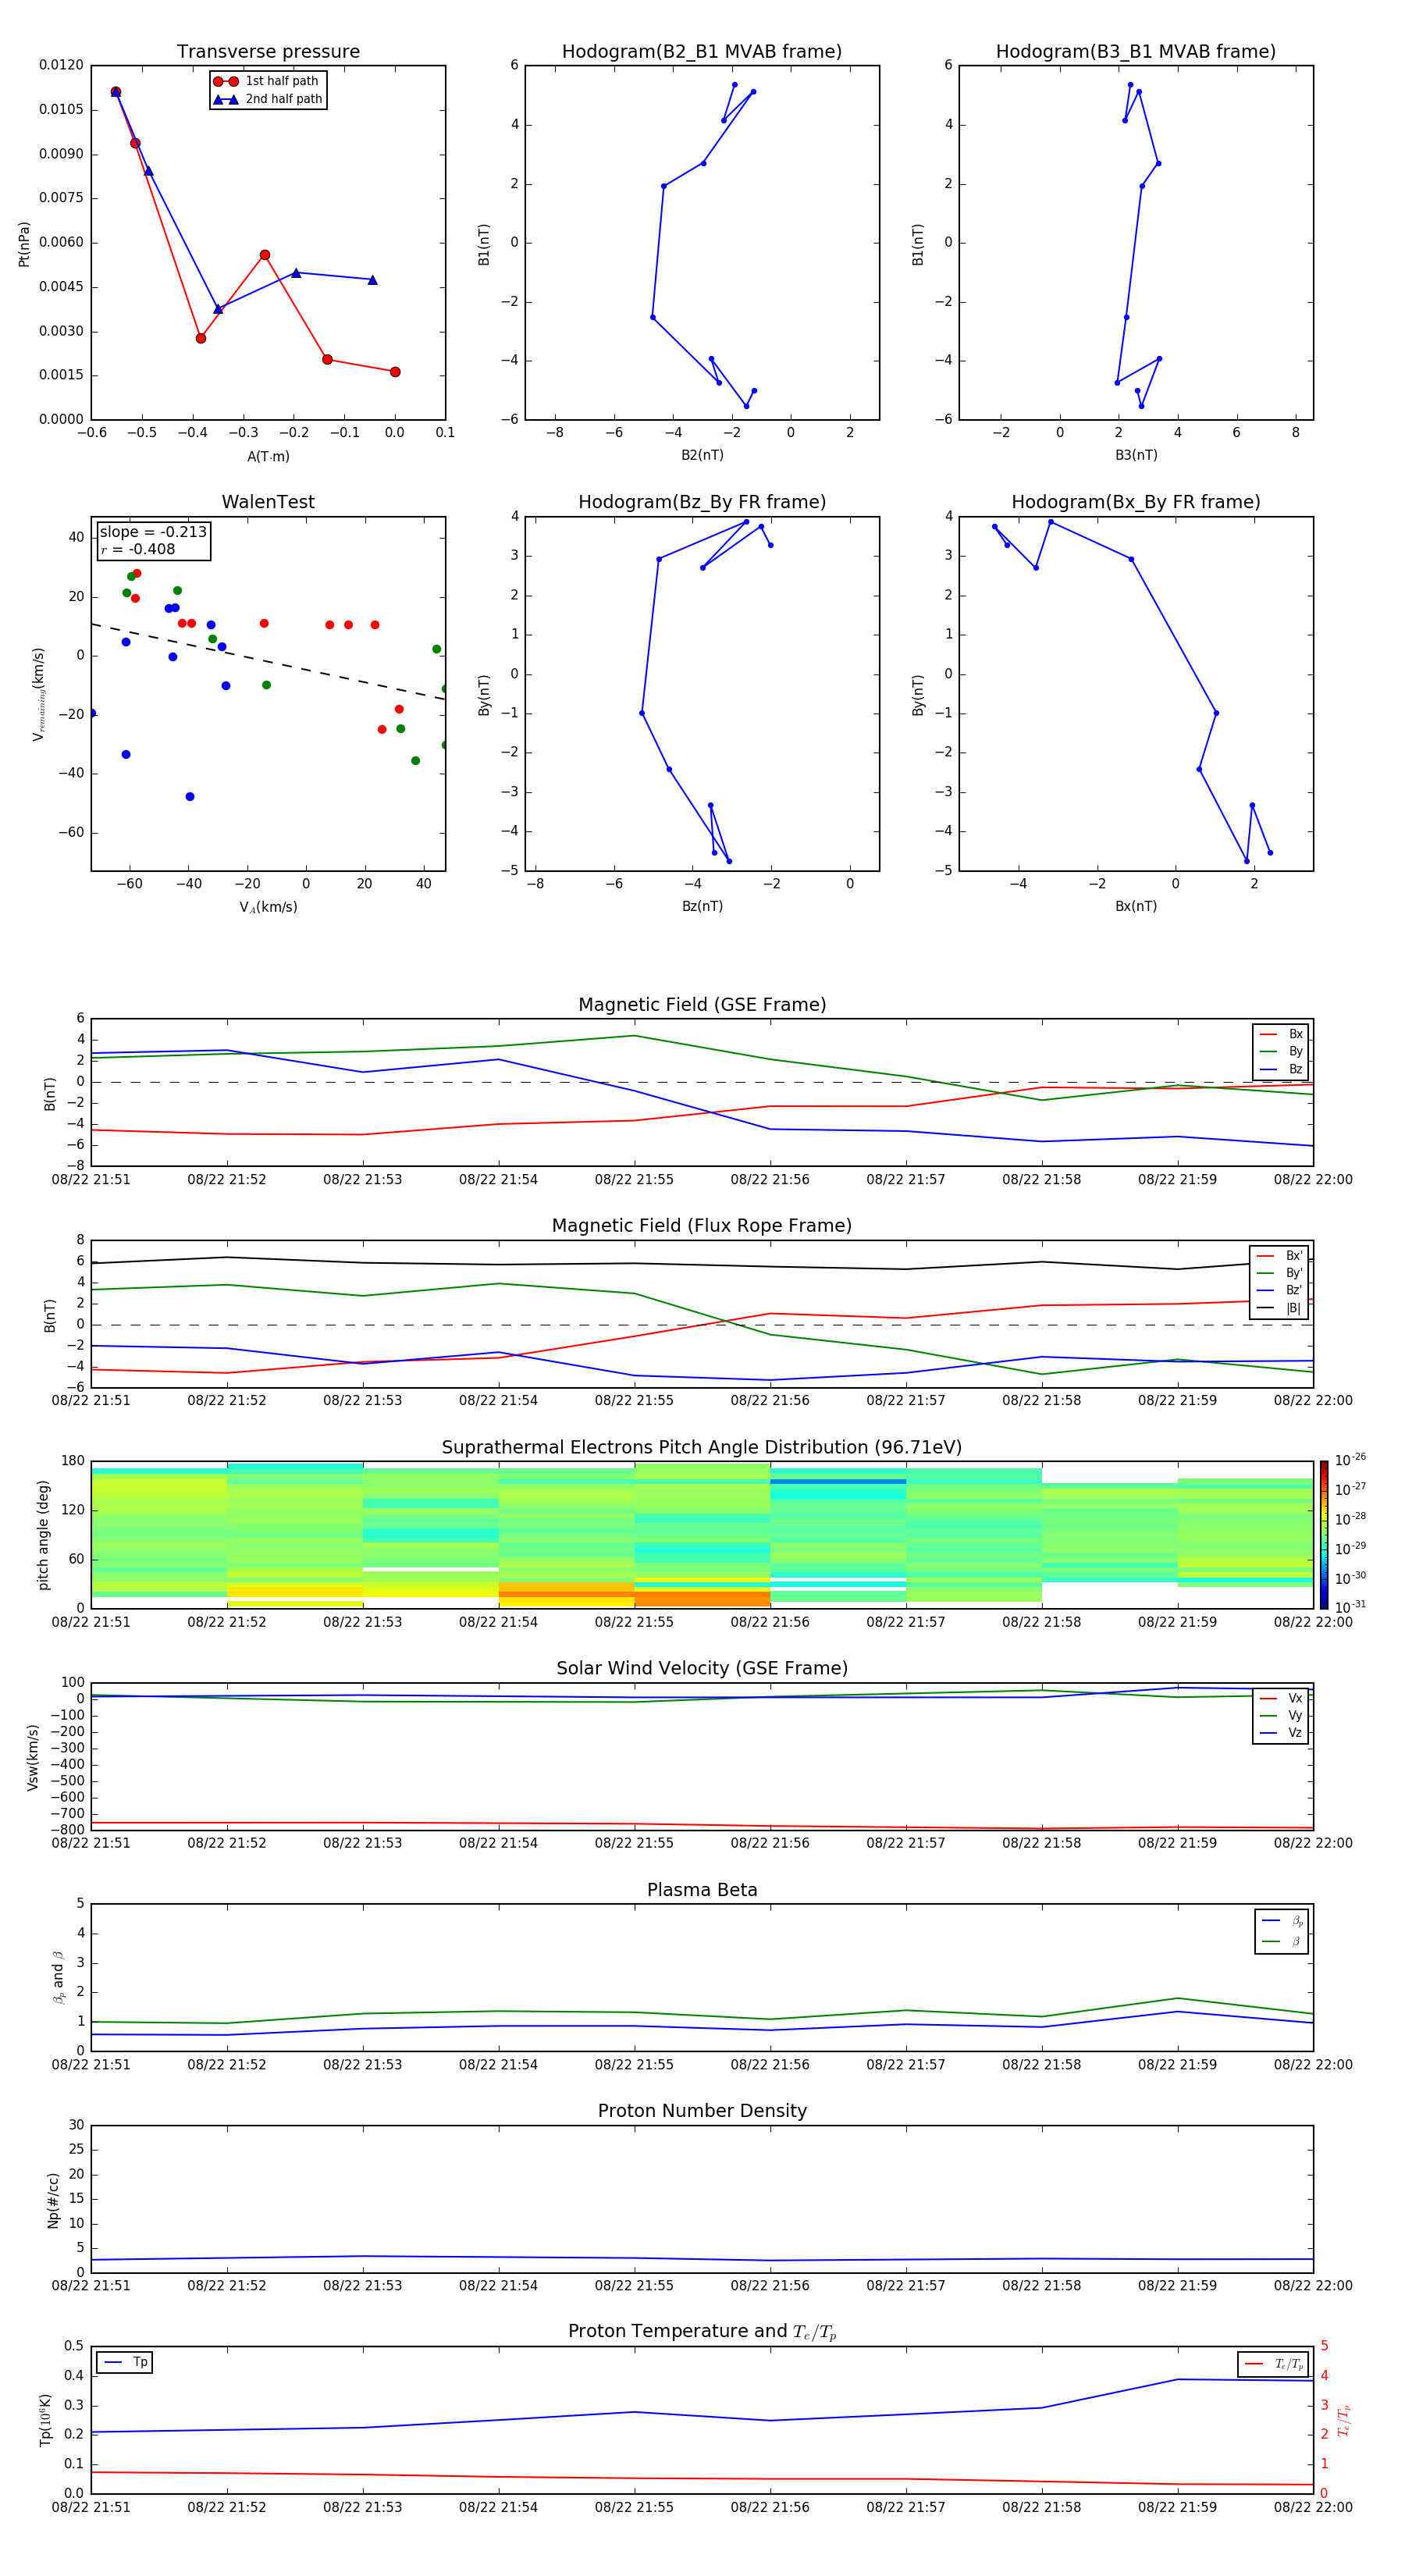The height and width of the screenshot is (2576, 1405).
Task: Select the "2nd half path" legend entry
Action: pyautogui.click(x=268, y=99)
